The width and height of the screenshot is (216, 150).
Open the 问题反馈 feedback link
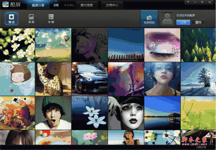coord(201,147)
